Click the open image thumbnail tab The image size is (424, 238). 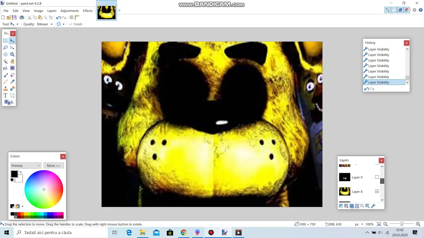(107, 10)
